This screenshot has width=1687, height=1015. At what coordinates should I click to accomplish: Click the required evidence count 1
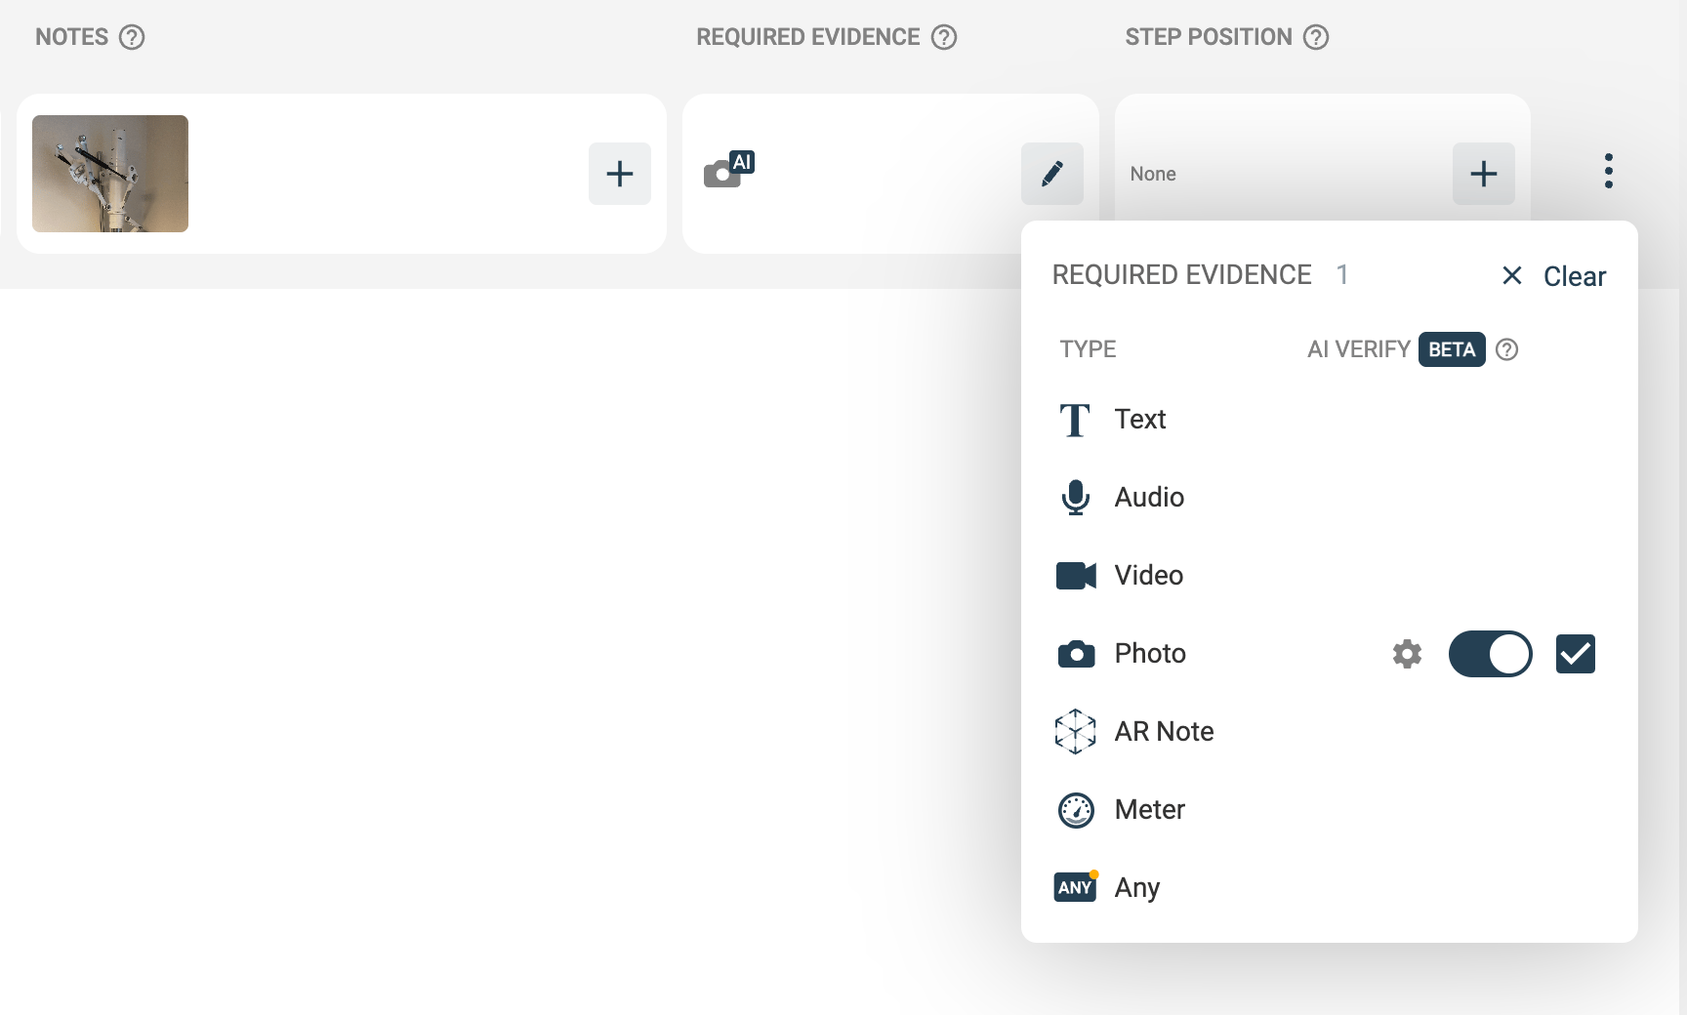(x=1342, y=274)
